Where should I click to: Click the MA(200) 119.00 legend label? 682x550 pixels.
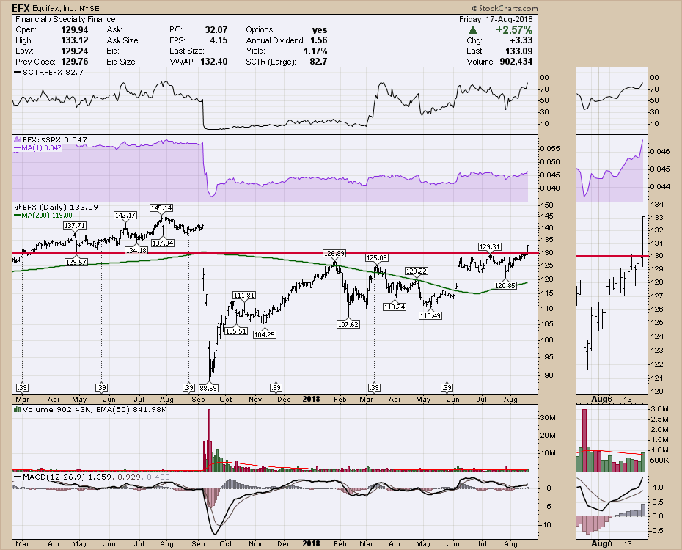(43, 215)
